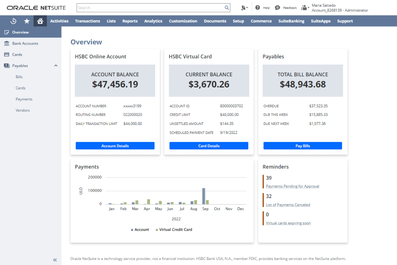This screenshot has width=397, height=265.
Task: Open the recent records history icon
Action: [x=13, y=21]
